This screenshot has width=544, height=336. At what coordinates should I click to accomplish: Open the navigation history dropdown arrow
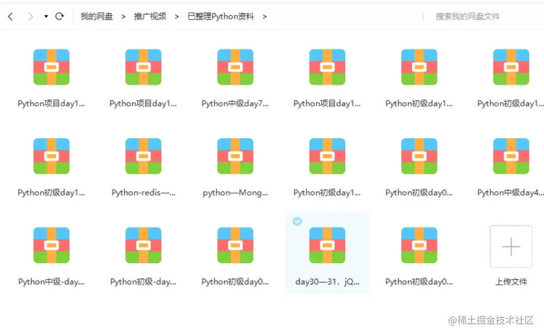click(45, 16)
